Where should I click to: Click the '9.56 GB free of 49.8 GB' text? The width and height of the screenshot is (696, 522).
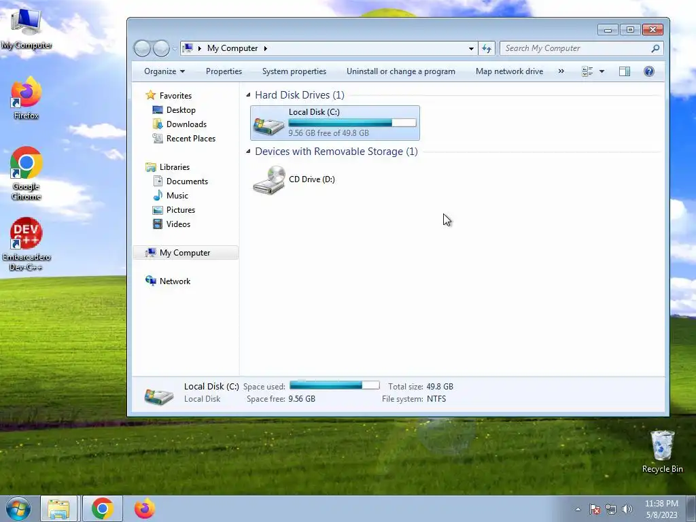click(x=328, y=133)
